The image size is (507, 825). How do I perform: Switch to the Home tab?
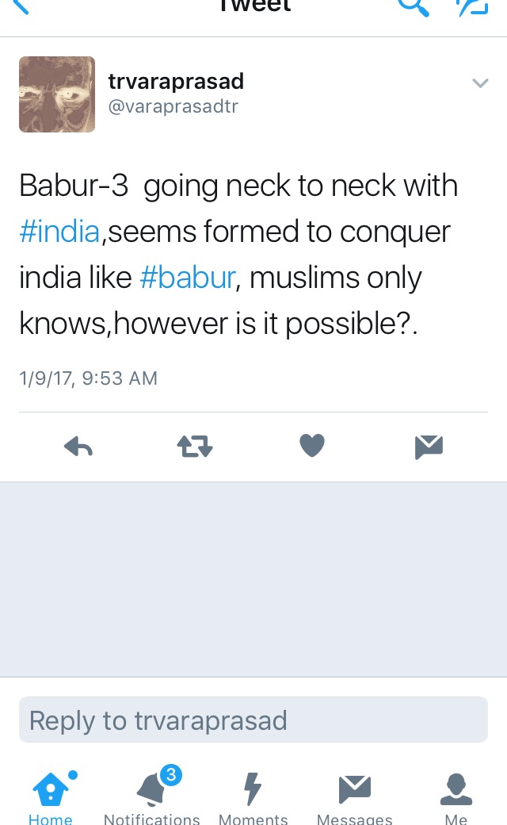point(51,797)
